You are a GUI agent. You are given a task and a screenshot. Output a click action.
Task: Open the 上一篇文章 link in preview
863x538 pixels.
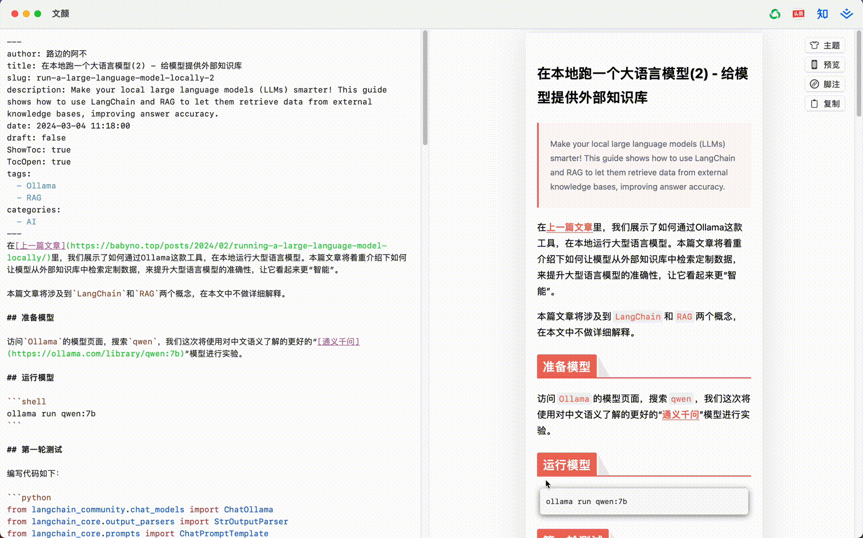pyautogui.click(x=569, y=227)
